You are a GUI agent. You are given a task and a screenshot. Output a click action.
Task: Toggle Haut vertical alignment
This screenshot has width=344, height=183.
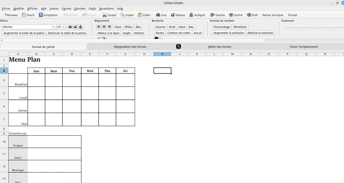(x=118, y=27)
